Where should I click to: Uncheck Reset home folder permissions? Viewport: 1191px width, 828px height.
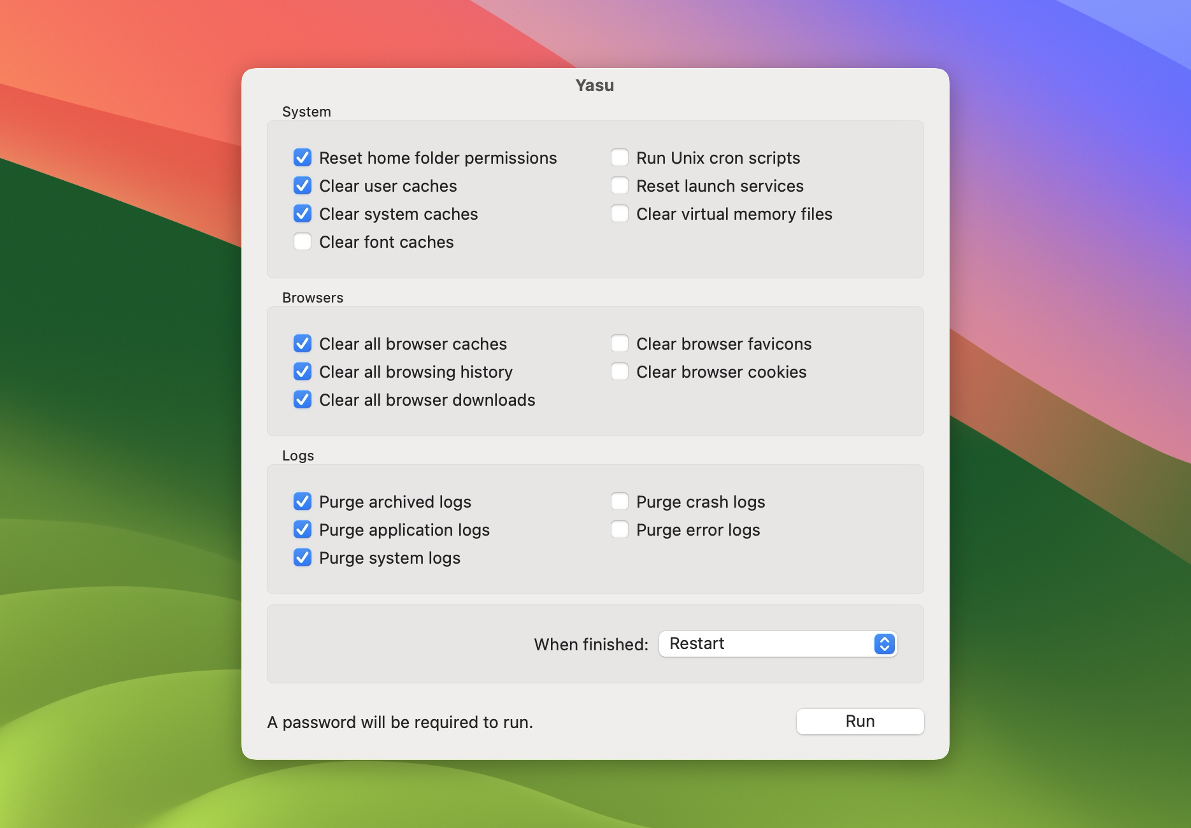(303, 157)
